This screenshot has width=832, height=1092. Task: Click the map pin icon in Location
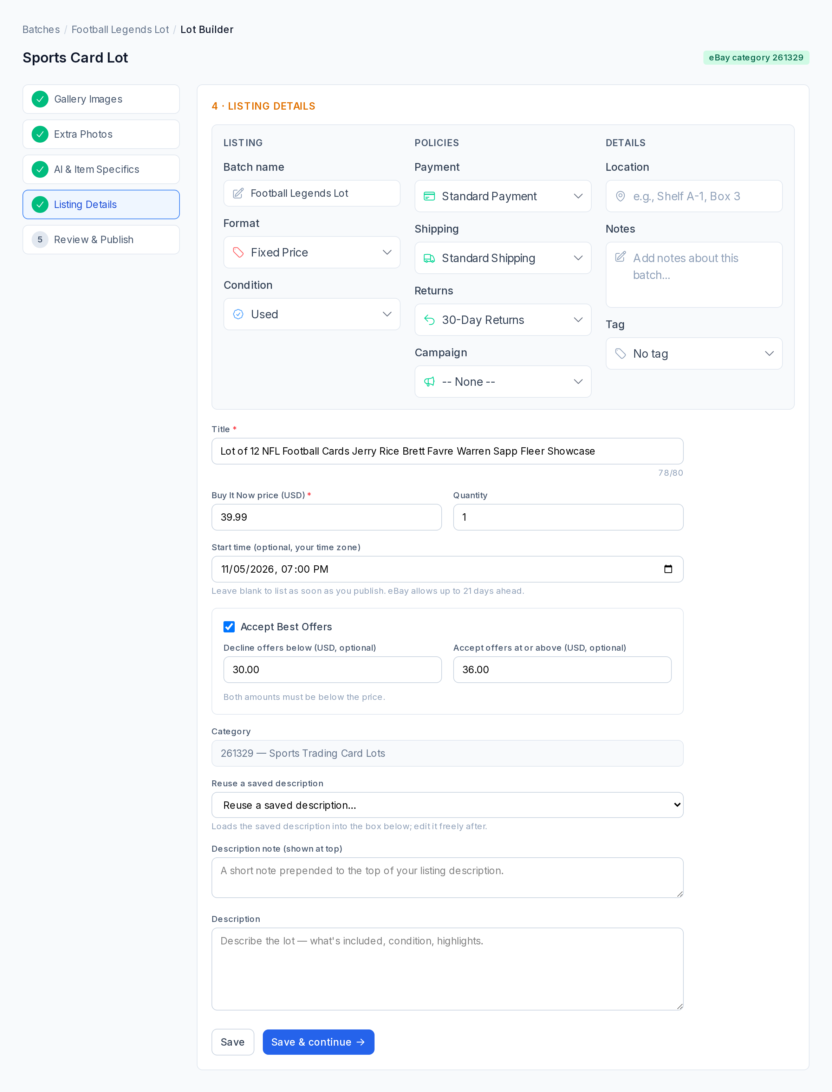(620, 196)
